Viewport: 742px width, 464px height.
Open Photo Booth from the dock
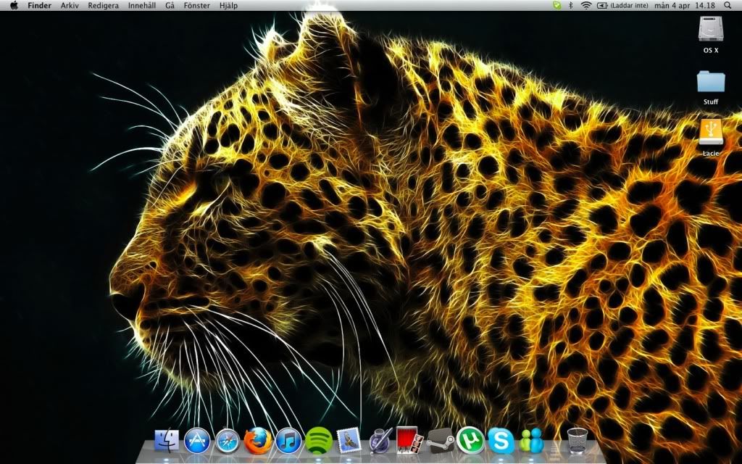[409, 439]
